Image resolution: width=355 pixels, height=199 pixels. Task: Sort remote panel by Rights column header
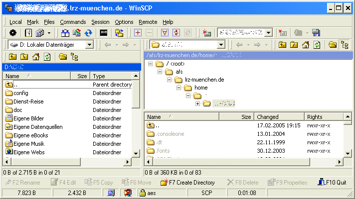324,117
